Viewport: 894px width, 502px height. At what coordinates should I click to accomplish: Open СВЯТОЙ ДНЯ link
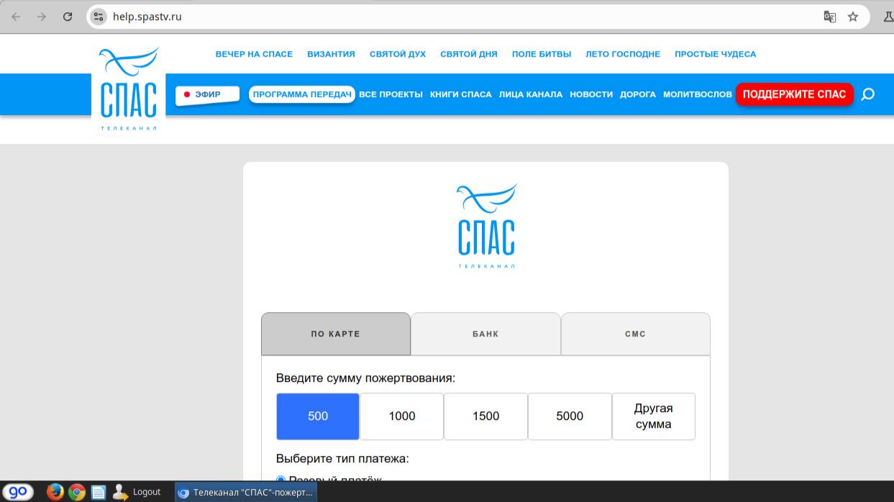point(469,54)
